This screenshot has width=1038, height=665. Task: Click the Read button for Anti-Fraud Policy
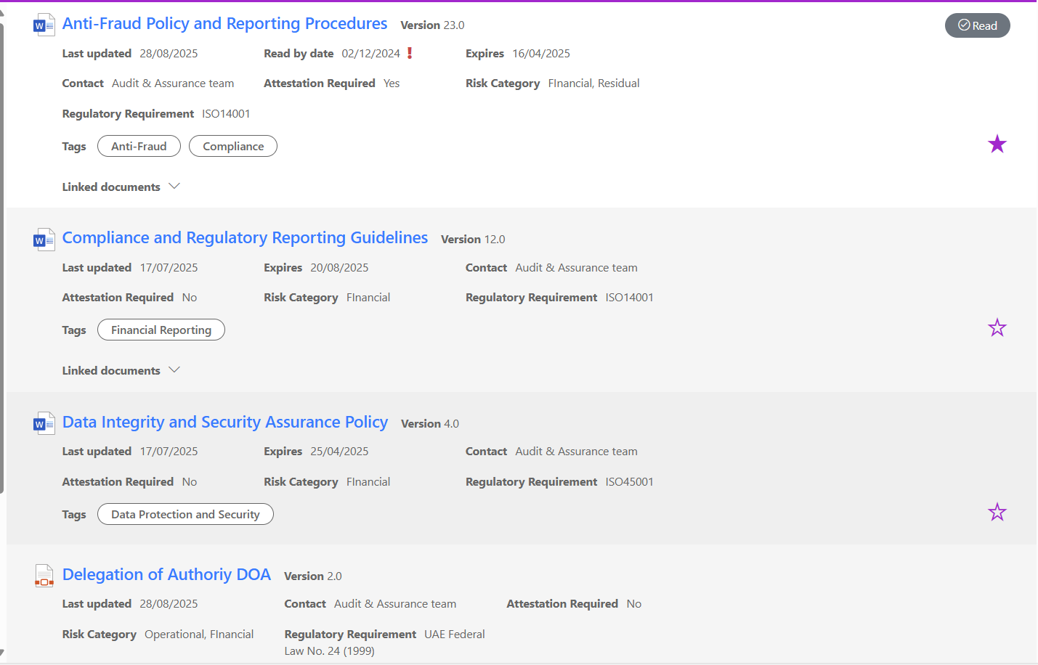tap(977, 25)
